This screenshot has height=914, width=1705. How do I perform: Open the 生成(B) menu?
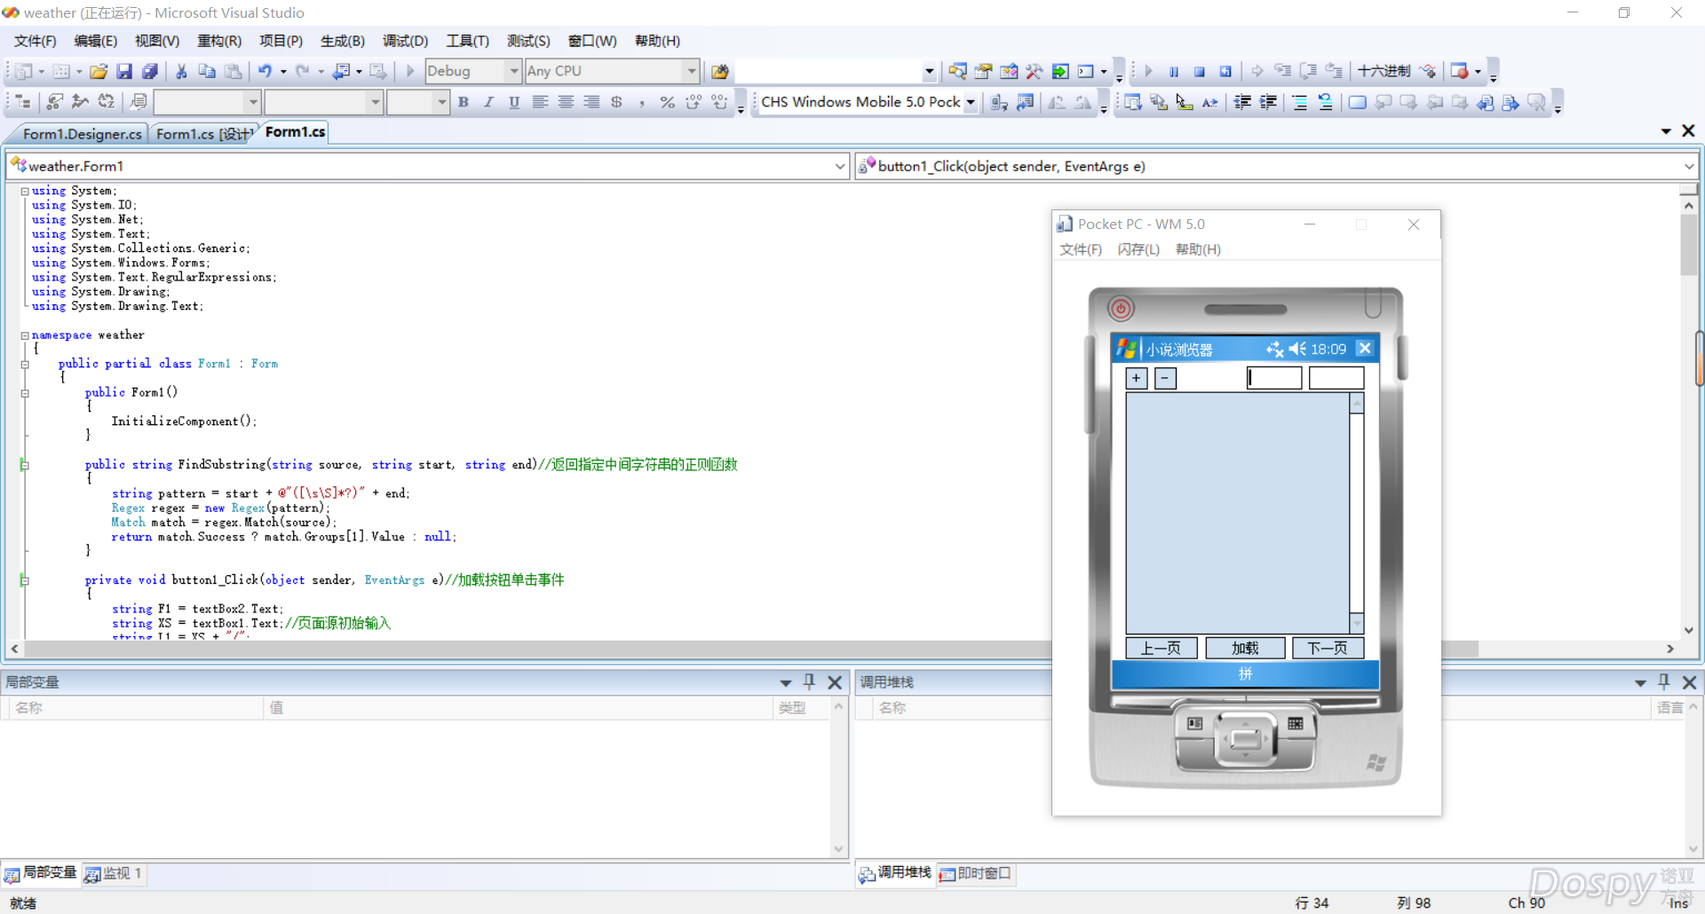coord(343,41)
